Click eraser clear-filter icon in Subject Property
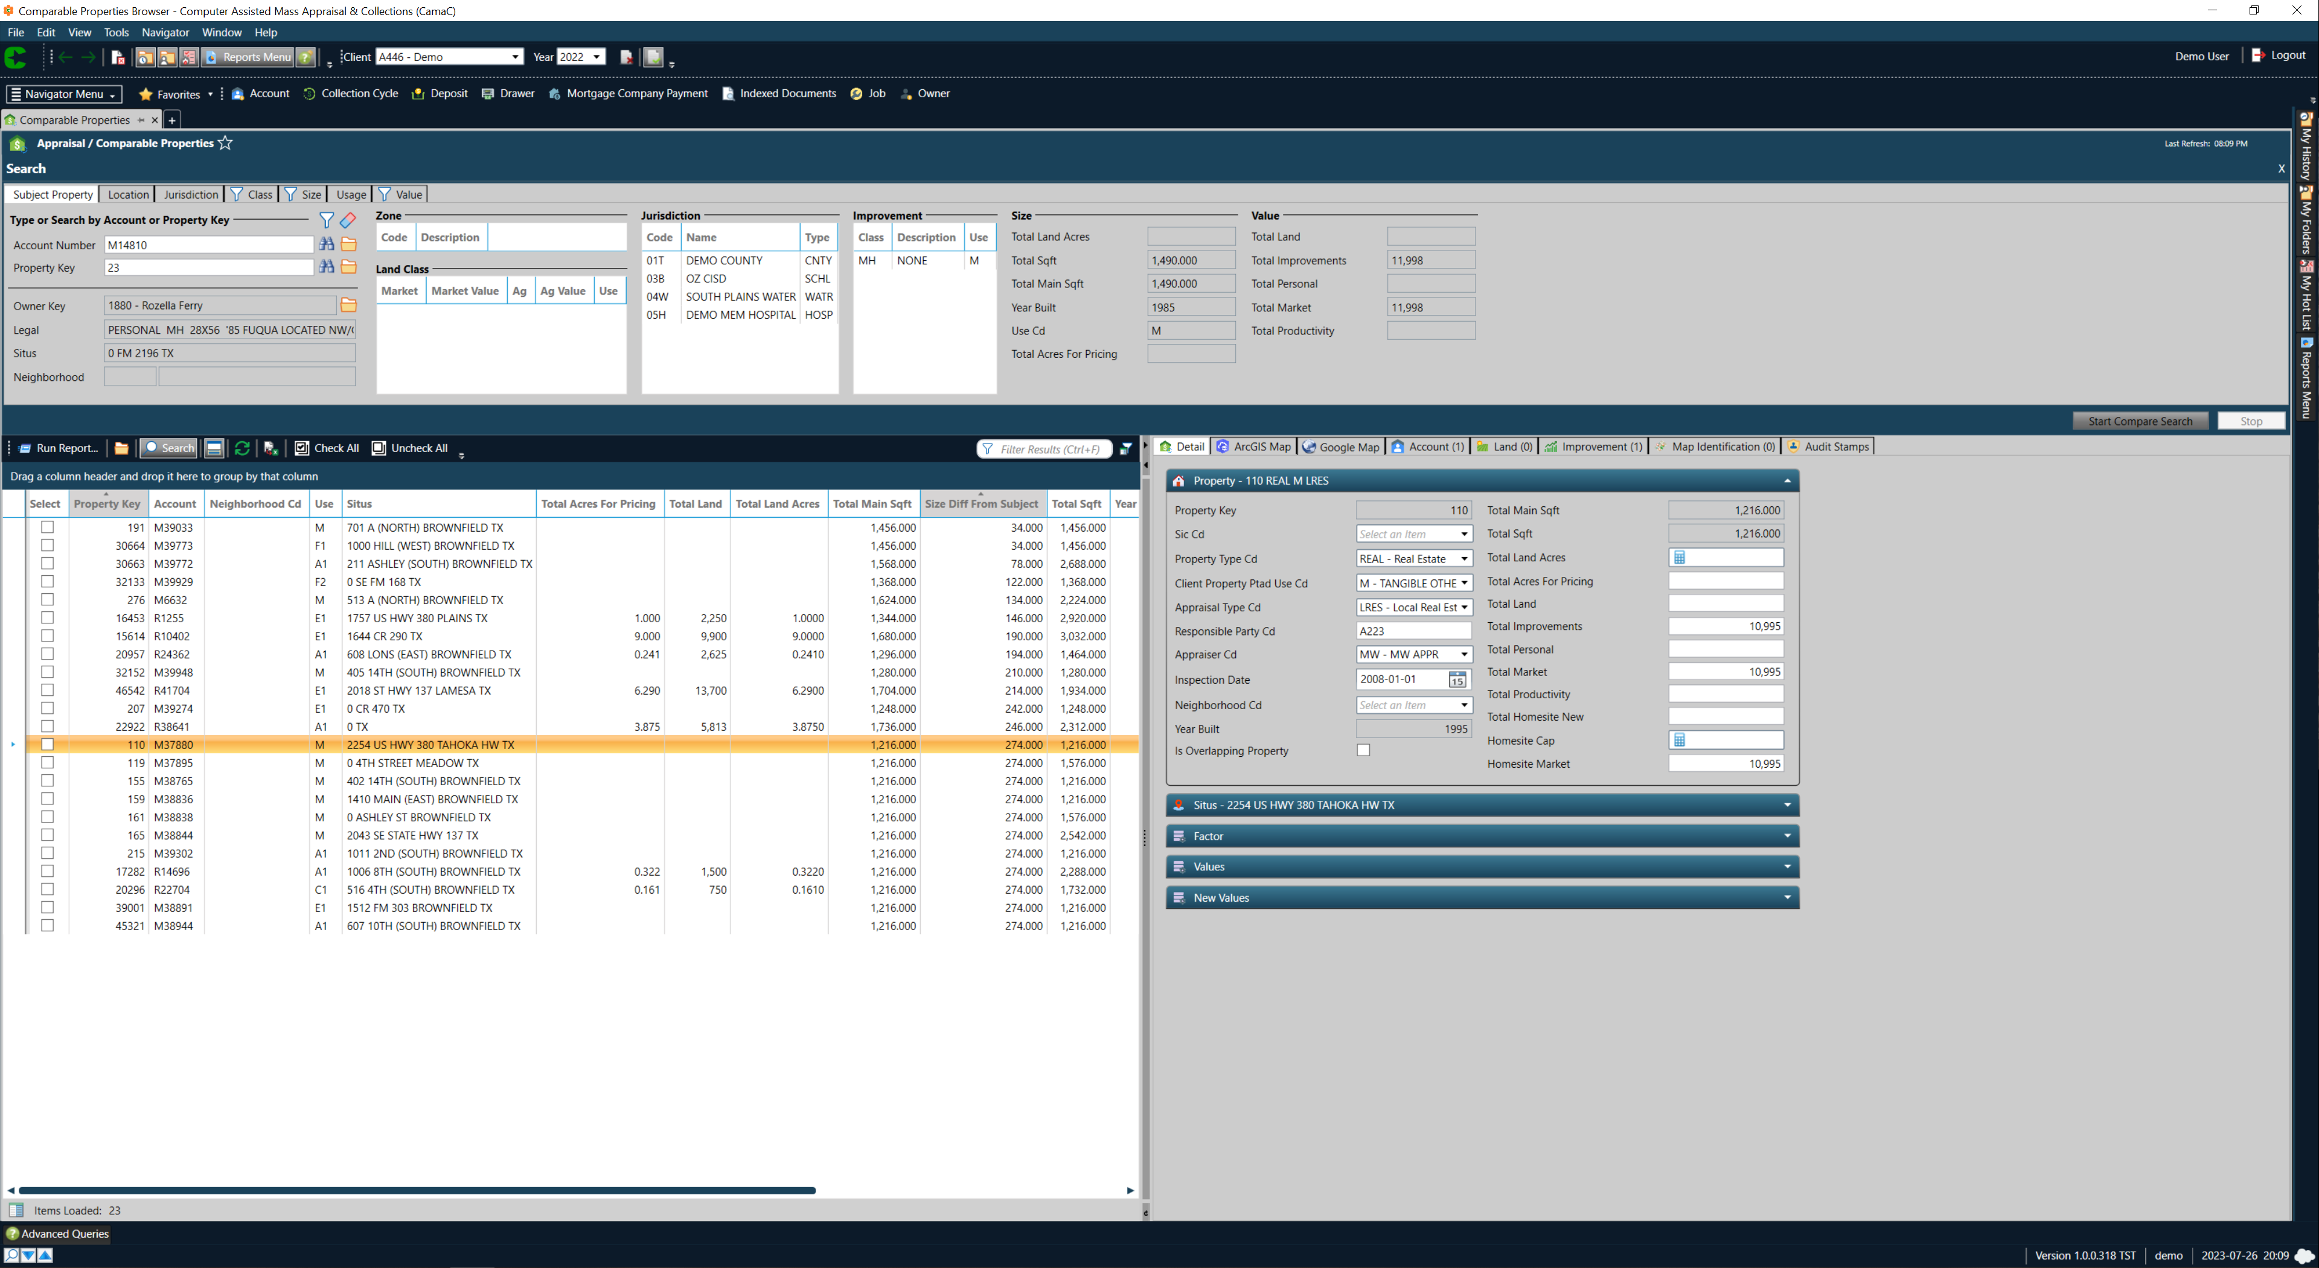This screenshot has height=1268, width=2319. (x=348, y=220)
